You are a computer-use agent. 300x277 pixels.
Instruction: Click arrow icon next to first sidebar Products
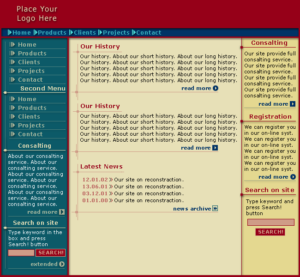pyautogui.click(x=12, y=53)
